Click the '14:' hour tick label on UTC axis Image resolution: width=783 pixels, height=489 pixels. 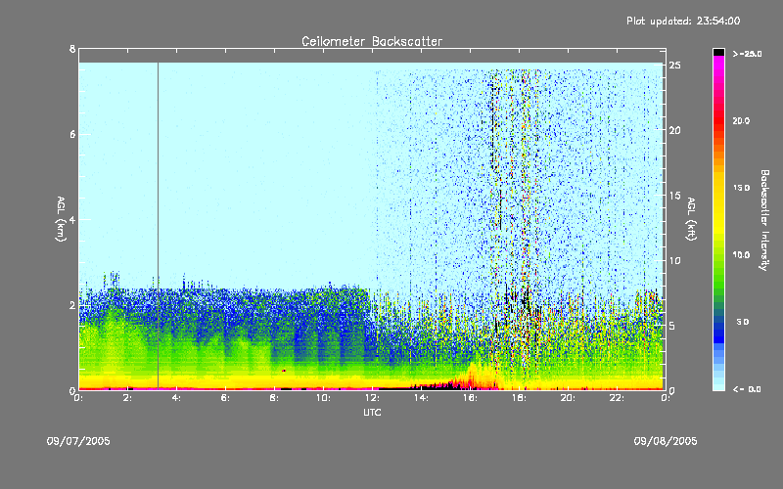(x=422, y=398)
